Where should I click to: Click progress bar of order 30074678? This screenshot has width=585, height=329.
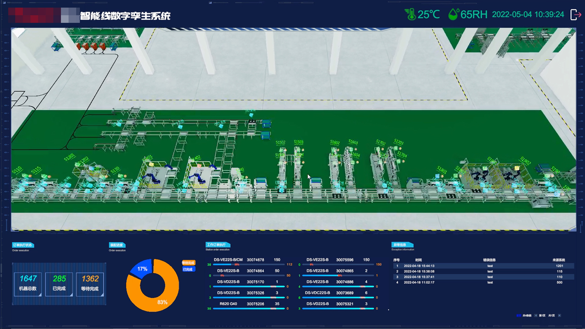coord(248,264)
